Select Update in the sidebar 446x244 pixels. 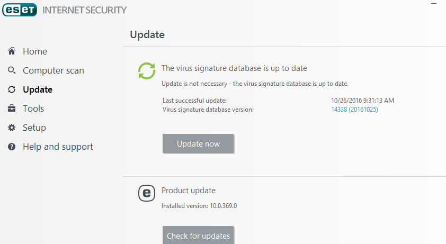coord(38,89)
